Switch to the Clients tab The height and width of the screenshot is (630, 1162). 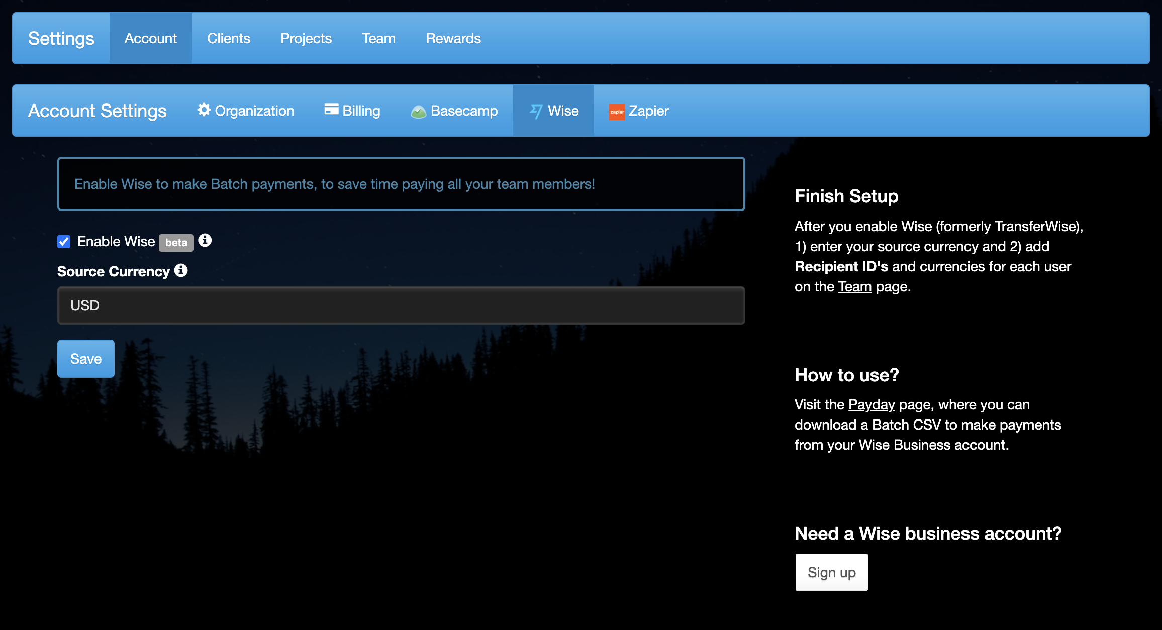tap(229, 38)
